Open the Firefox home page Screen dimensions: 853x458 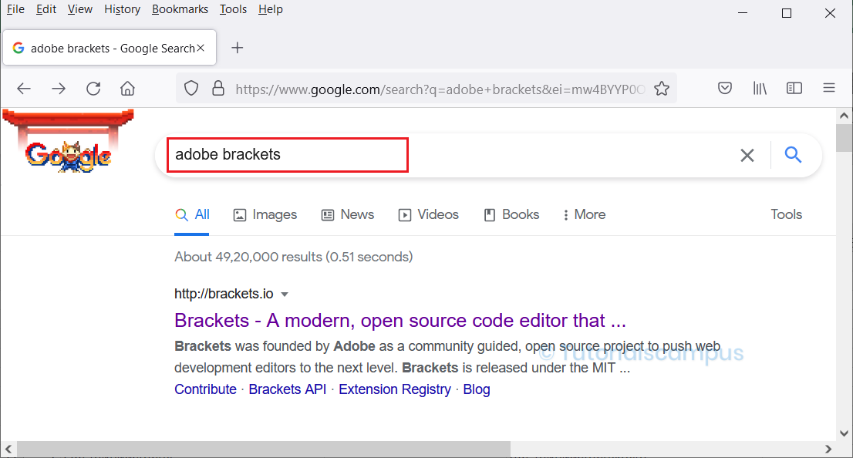(x=127, y=88)
